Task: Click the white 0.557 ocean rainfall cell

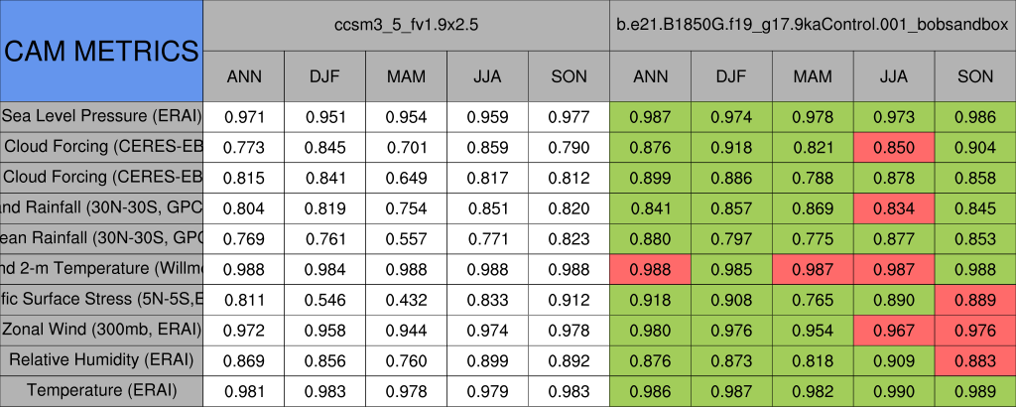Action: 406,238
